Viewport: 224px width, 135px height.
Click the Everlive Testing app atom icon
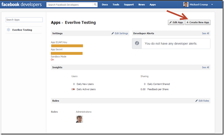click(9, 30)
